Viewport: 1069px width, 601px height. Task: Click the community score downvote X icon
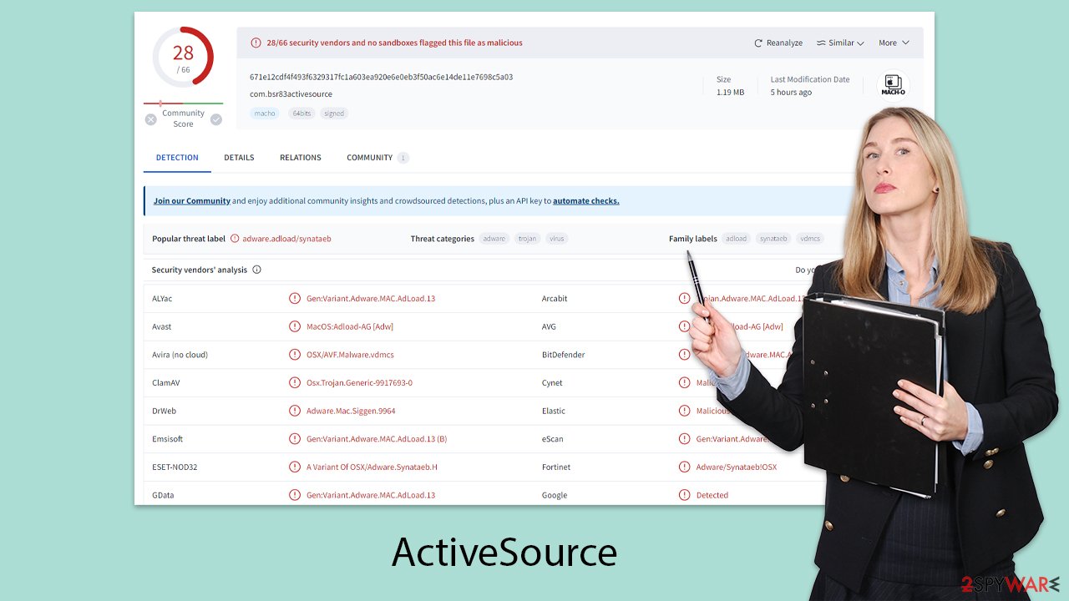[x=151, y=119]
